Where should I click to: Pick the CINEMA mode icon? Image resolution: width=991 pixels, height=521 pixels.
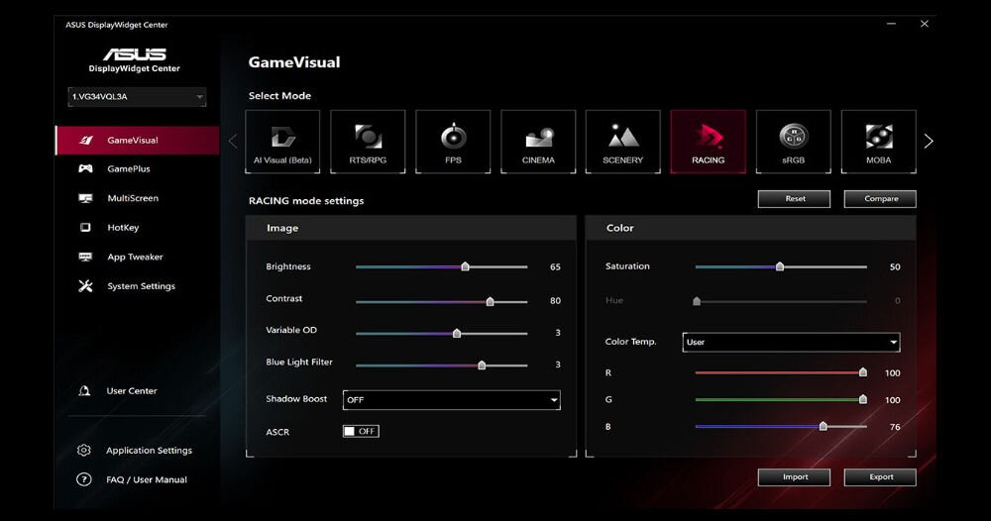[x=538, y=142]
